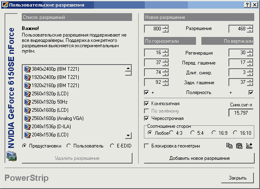The image size is (260, 189).
Task: Select 3840x2400p (IBM T221) monitor icon
Action: (x=27, y=69)
